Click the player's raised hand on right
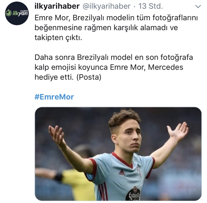Image resolution: width=207 pixels, height=203 pixels. tap(178, 132)
